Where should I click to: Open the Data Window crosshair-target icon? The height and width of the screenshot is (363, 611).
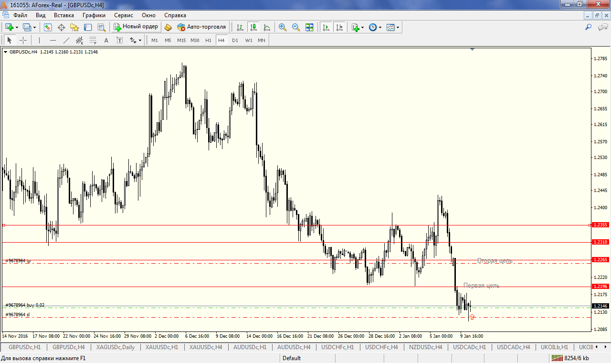click(x=61, y=27)
